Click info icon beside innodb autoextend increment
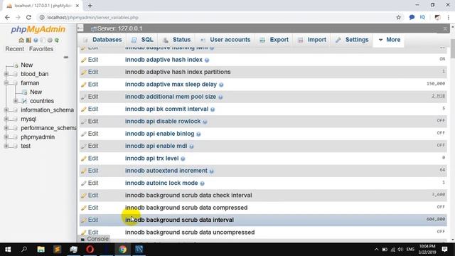Image resolution: width=455 pixels, height=256 pixels. pos(212,171)
